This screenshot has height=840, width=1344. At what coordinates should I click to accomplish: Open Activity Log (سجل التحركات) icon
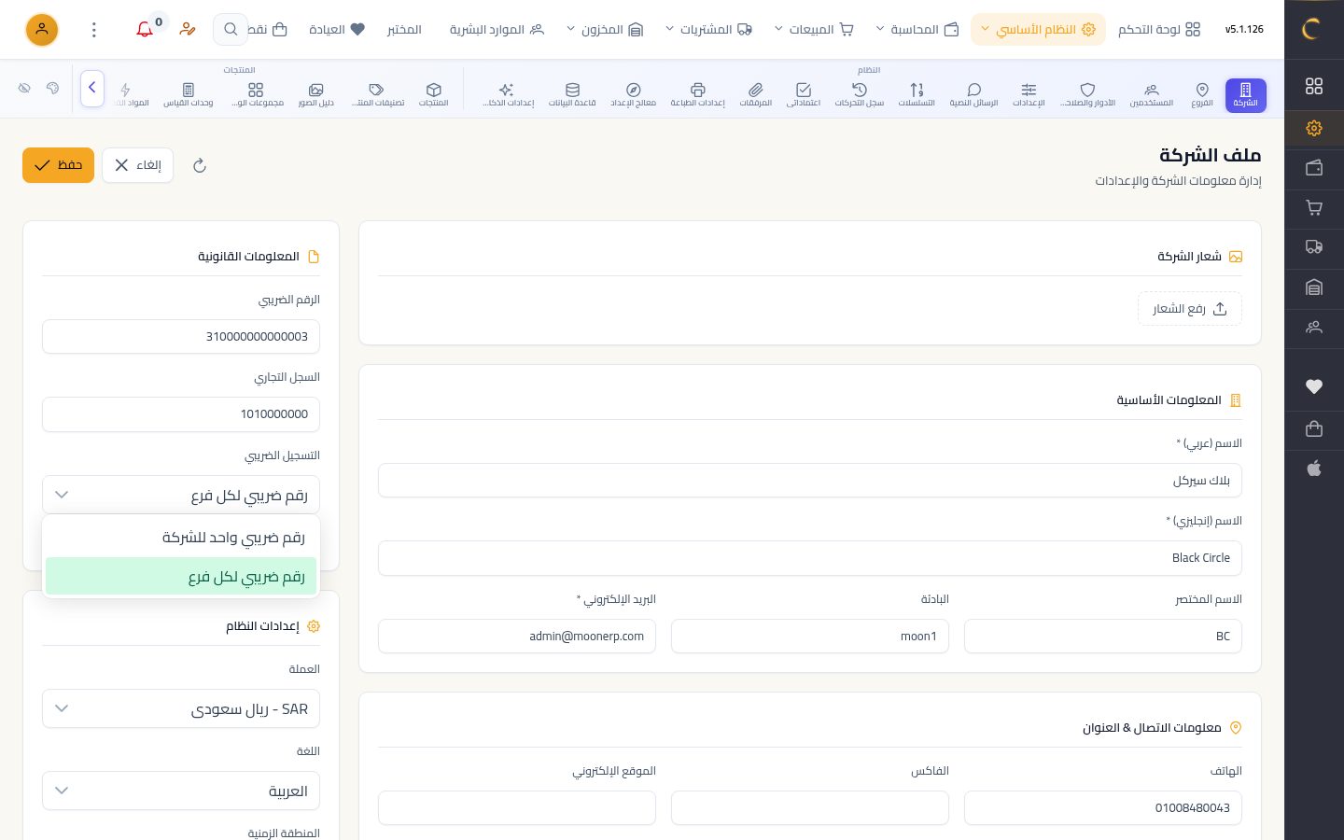click(x=860, y=94)
